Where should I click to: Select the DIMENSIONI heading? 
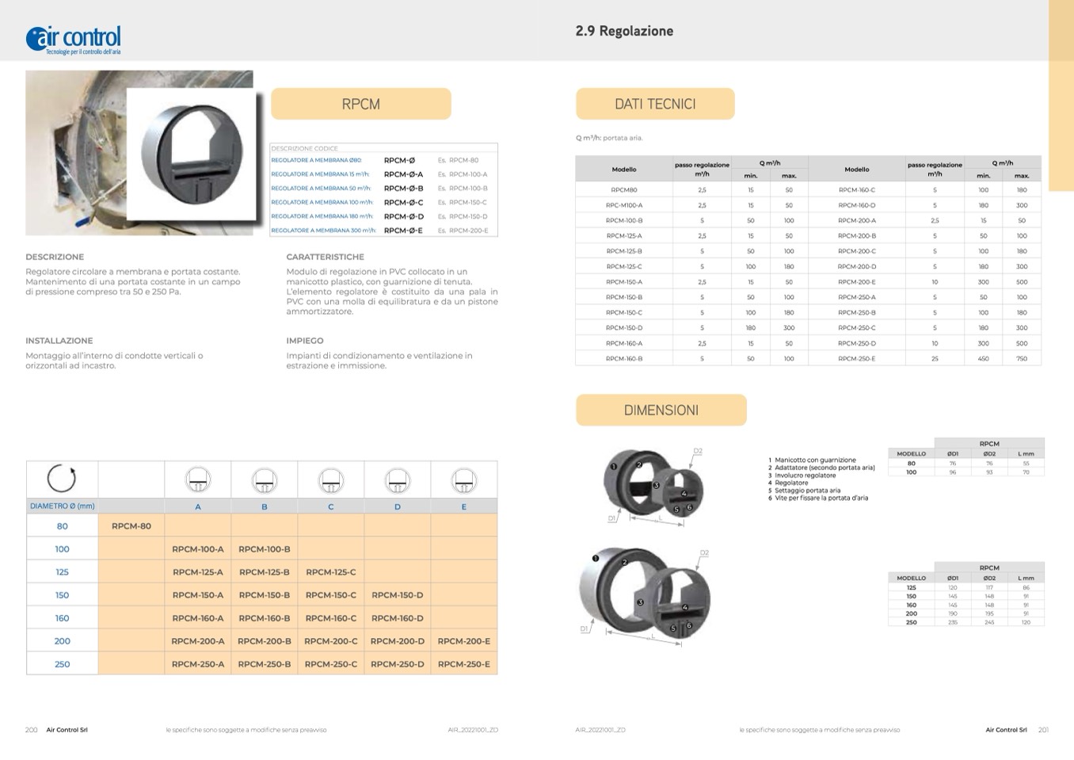(661, 410)
